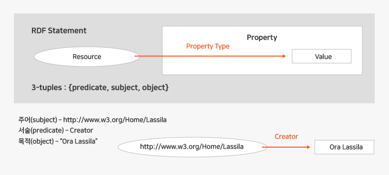Click the Value box

322,56
